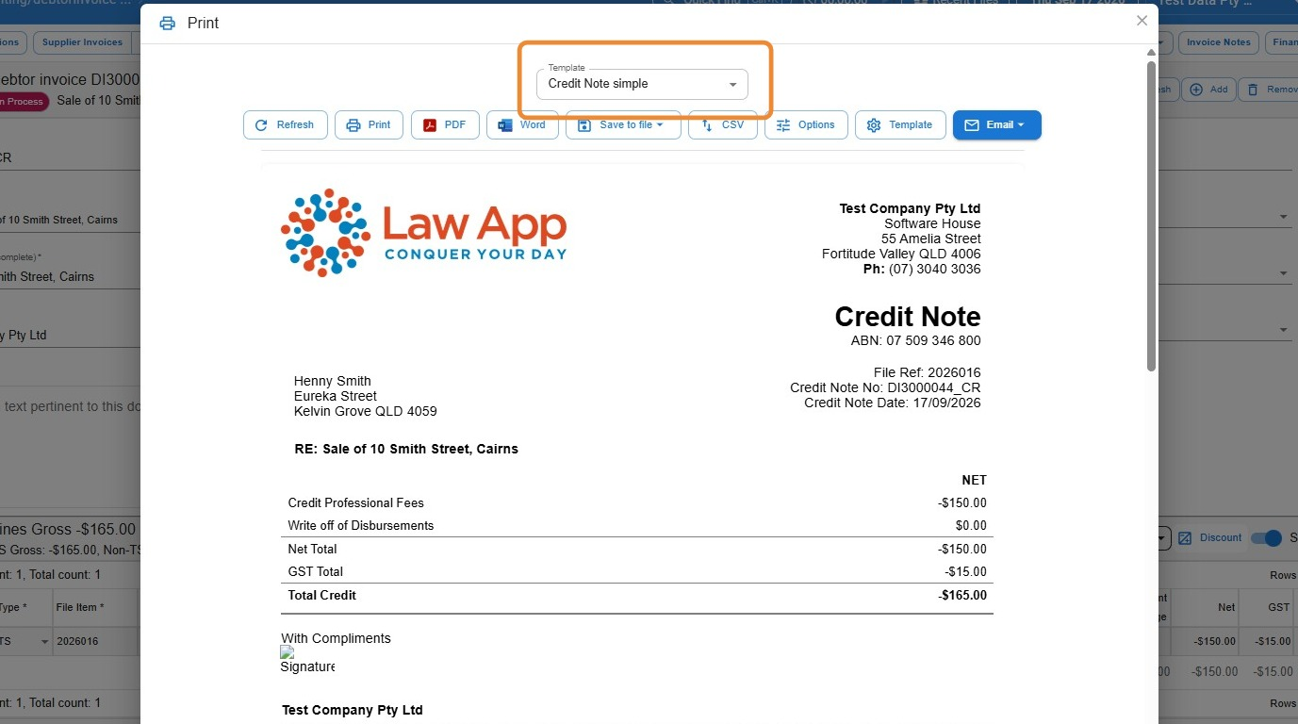Image resolution: width=1298 pixels, height=724 pixels.
Task: Click the Write off of Disbursements line
Action: tap(637, 525)
